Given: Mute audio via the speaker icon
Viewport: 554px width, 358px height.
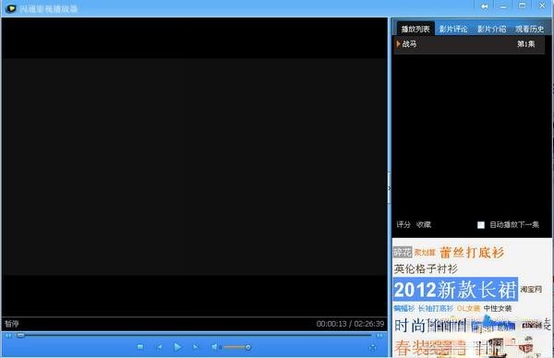Looking at the screenshot, I should click(214, 347).
